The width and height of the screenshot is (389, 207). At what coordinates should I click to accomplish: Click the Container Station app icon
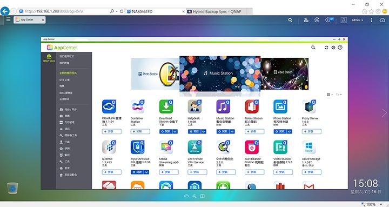[137, 106]
